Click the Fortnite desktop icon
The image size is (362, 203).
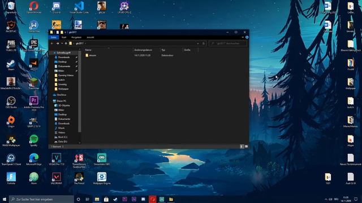tap(11, 178)
